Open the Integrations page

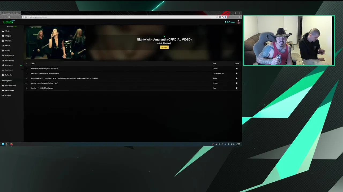tap(9, 55)
